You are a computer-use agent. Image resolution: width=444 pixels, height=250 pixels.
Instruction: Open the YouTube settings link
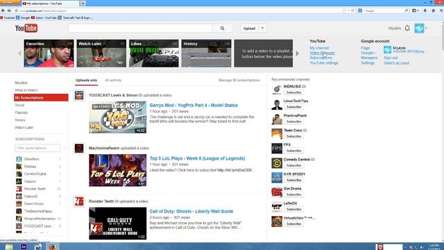coord(324,63)
